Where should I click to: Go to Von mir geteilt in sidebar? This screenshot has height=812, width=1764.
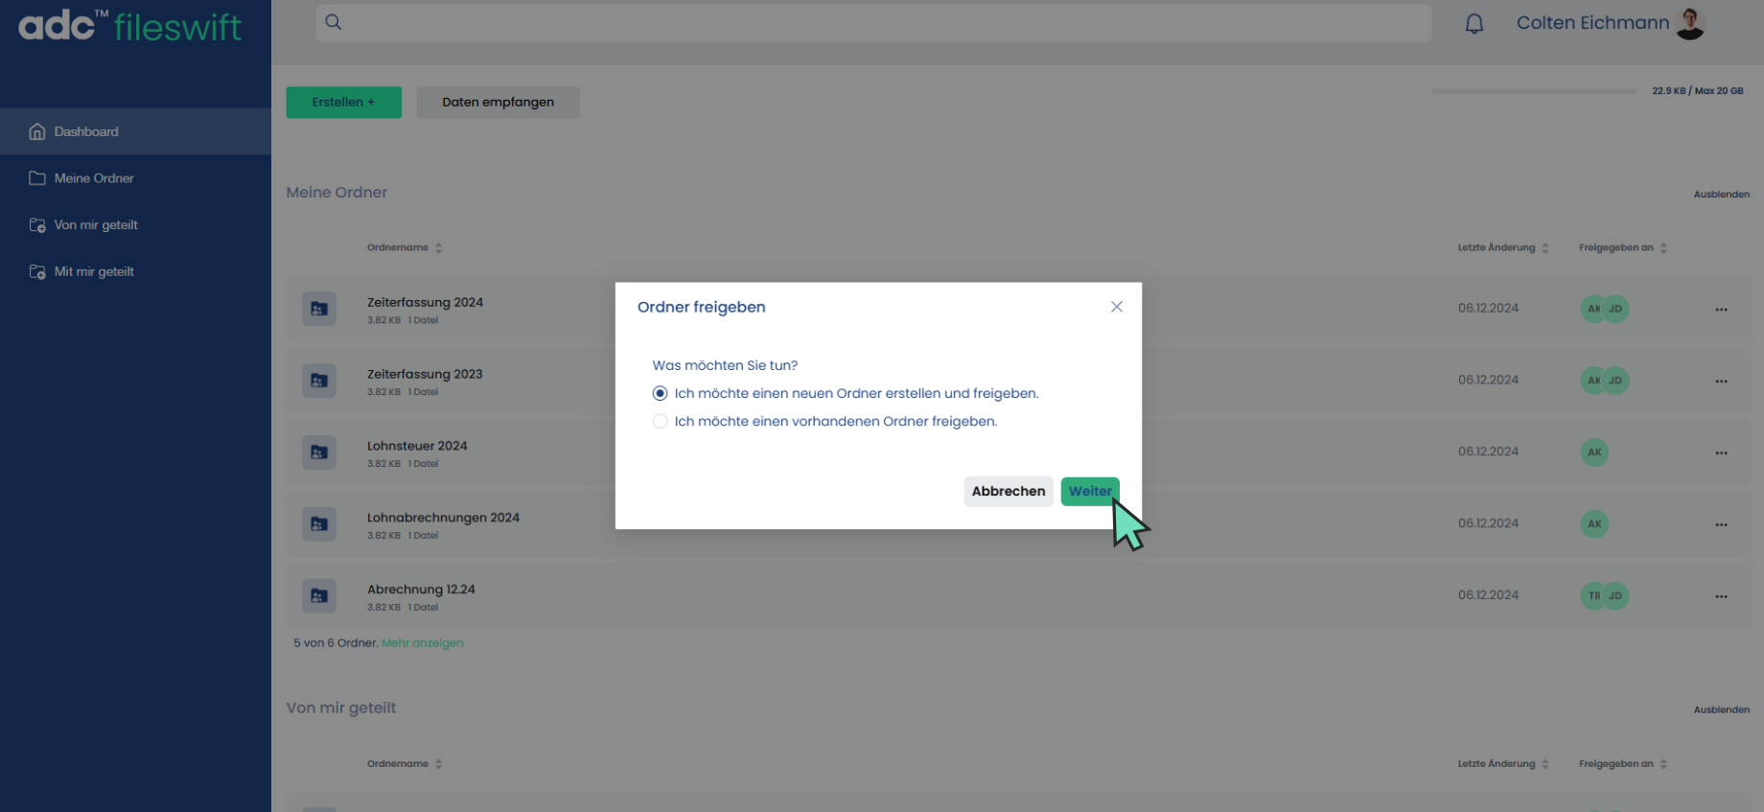(96, 225)
